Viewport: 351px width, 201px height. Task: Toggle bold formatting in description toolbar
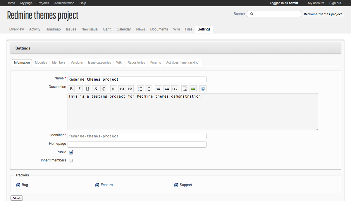click(x=71, y=89)
